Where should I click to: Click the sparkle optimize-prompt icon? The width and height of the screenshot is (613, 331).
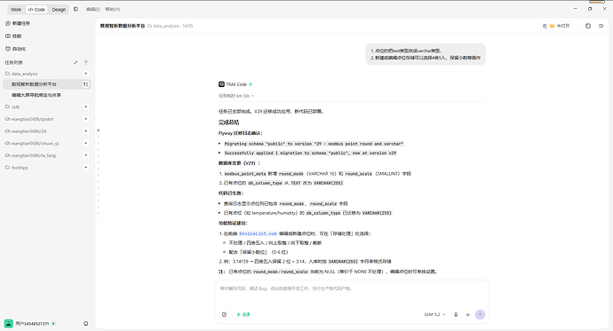pyautogui.click(x=468, y=315)
